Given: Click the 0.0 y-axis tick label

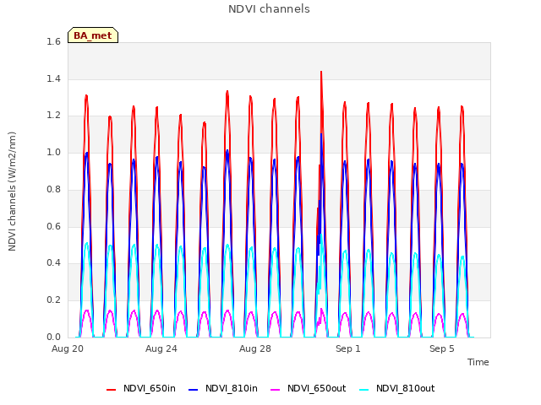Looking at the screenshot, I should point(53,337).
